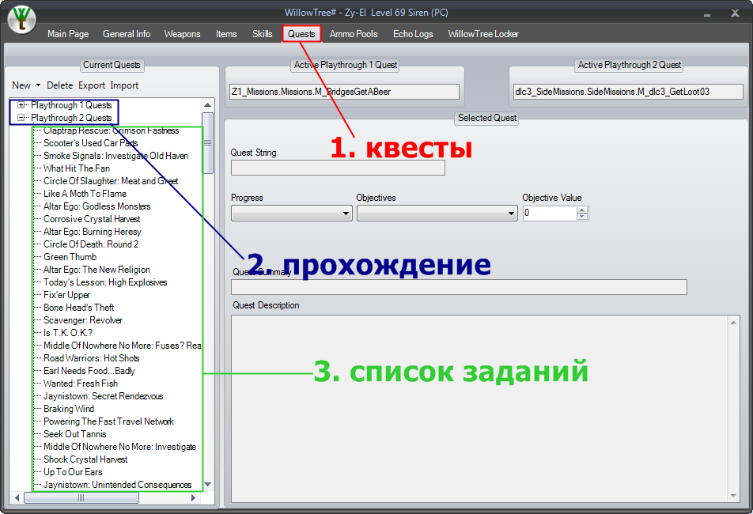Click the Quest Summary input field
The width and height of the screenshot is (753, 514).
459,287
